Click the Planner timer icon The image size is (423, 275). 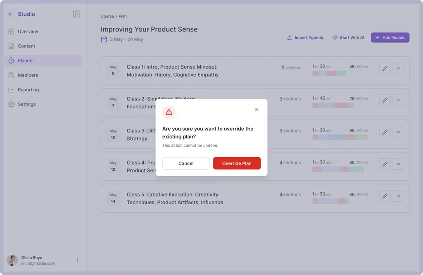11,60
